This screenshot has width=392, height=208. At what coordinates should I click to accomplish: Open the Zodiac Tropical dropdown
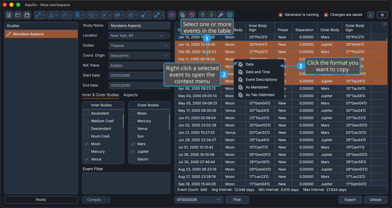[x=139, y=46]
